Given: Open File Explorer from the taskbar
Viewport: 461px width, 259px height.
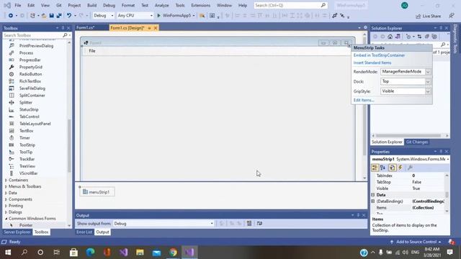Looking at the screenshot, I should point(140,253).
